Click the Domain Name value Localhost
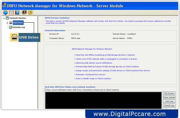180x118 pixels. [132, 34]
